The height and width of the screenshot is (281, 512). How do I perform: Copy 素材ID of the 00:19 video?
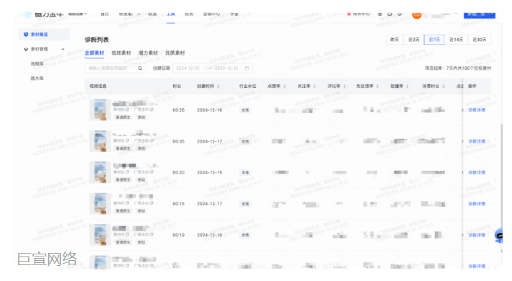coord(128,234)
